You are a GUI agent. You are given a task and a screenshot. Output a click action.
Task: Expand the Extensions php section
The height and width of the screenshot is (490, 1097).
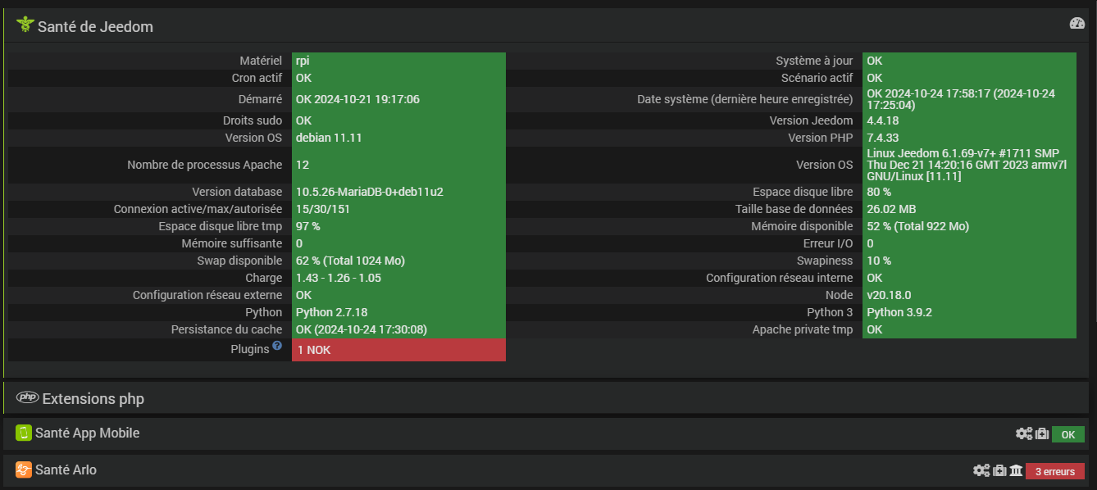pos(93,399)
